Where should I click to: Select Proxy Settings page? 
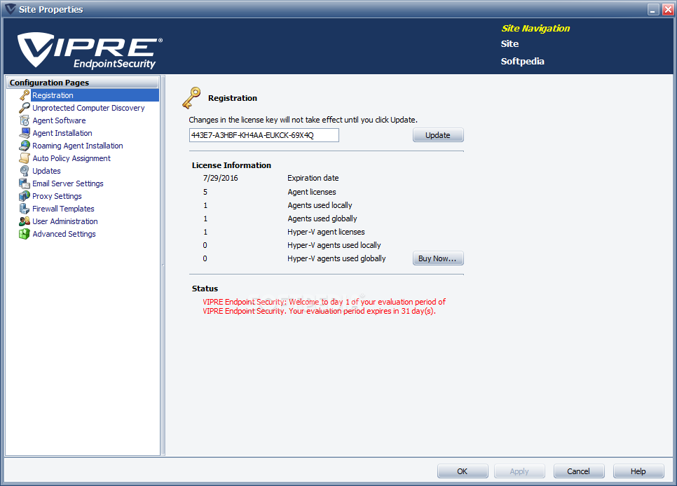pyautogui.click(x=57, y=196)
